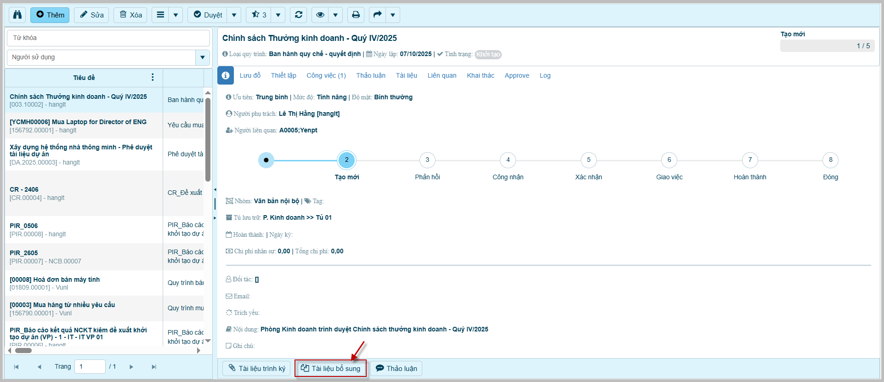Click the binoculars search icon

(17, 15)
